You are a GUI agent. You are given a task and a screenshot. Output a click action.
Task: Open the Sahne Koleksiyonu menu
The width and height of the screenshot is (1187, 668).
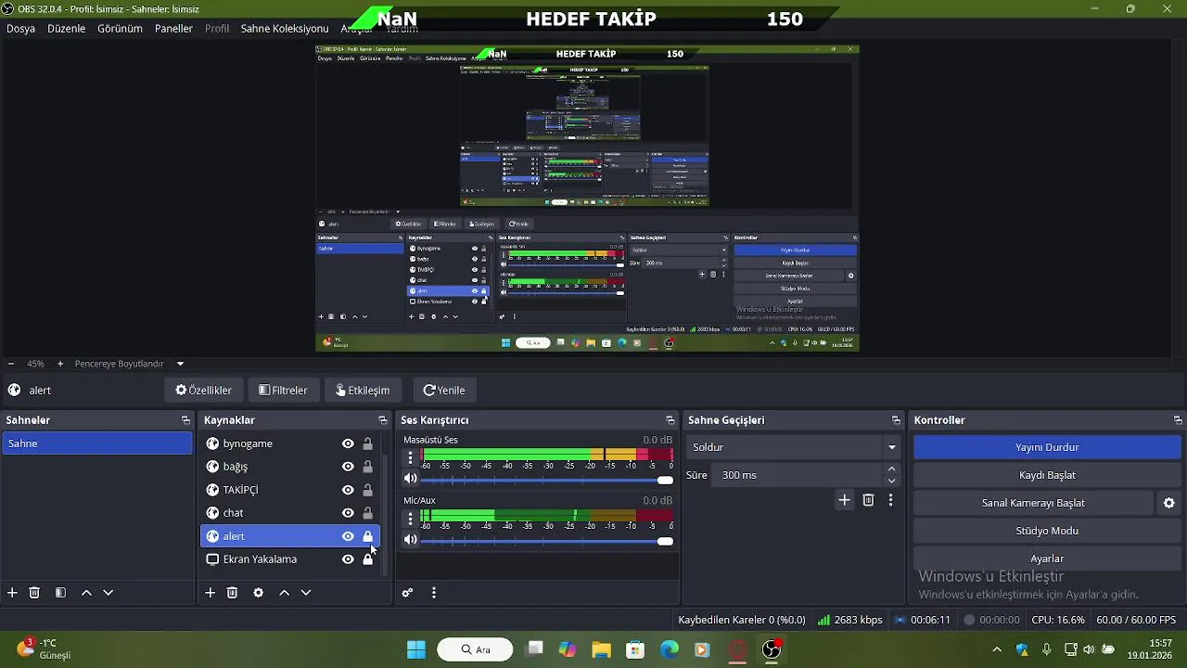pyautogui.click(x=285, y=29)
